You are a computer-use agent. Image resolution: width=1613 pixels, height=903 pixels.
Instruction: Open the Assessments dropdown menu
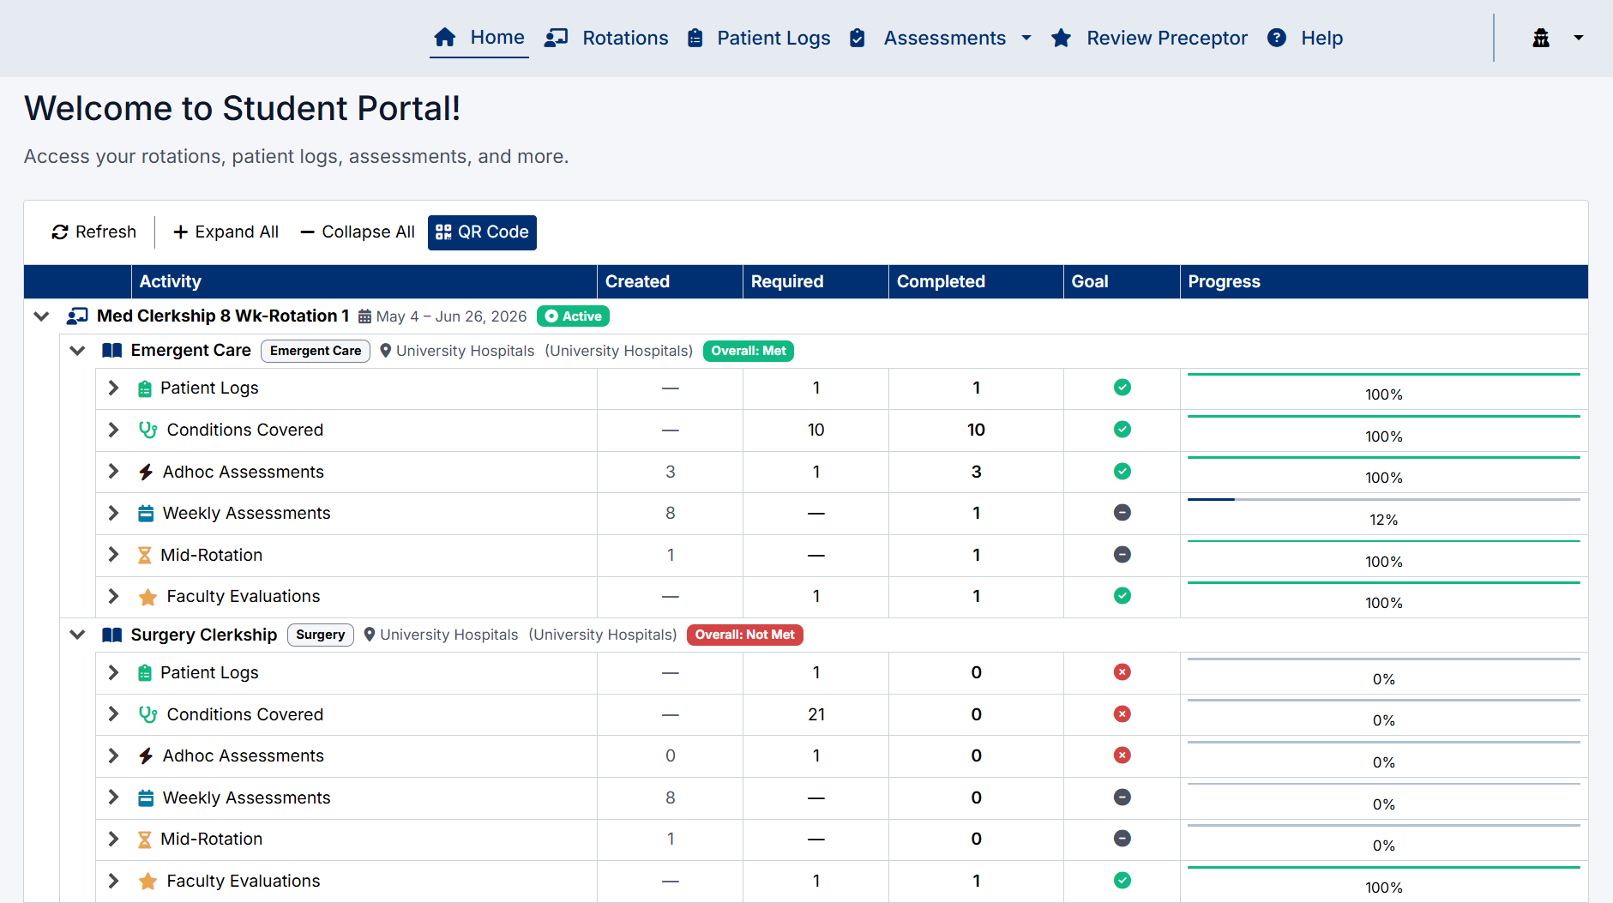[941, 38]
